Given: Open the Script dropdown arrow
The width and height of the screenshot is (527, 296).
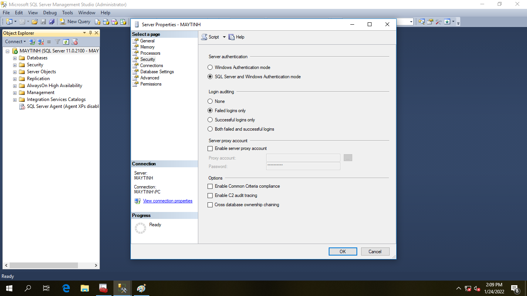Looking at the screenshot, I should (x=224, y=37).
